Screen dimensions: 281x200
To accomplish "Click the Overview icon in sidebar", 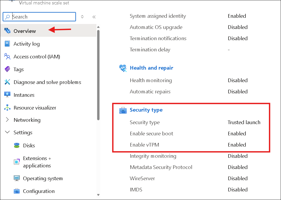I will 7,31.
